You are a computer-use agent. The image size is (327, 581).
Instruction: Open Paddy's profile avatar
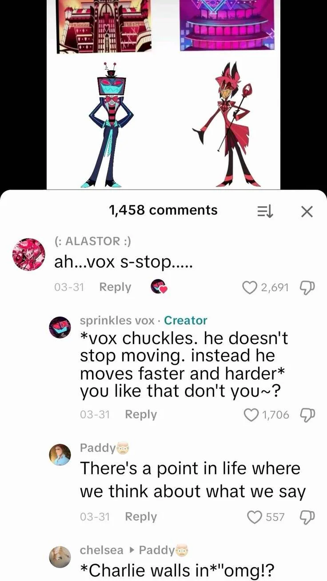click(x=60, y=454)
